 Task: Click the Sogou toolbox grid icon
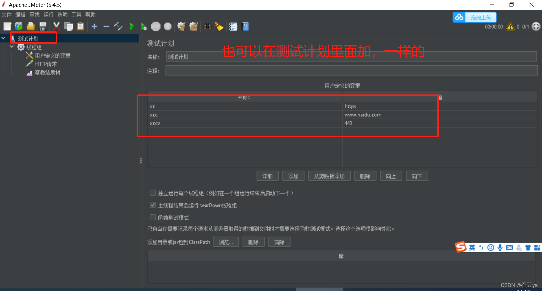(x=537, y=248)
